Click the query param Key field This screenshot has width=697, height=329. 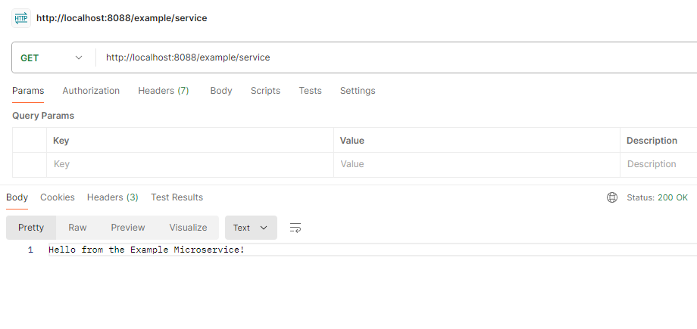[x=189, y=164]
